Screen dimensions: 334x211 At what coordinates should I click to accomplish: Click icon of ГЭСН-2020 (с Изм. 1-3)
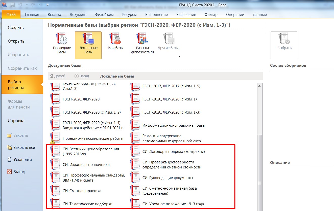coord(135,112)
